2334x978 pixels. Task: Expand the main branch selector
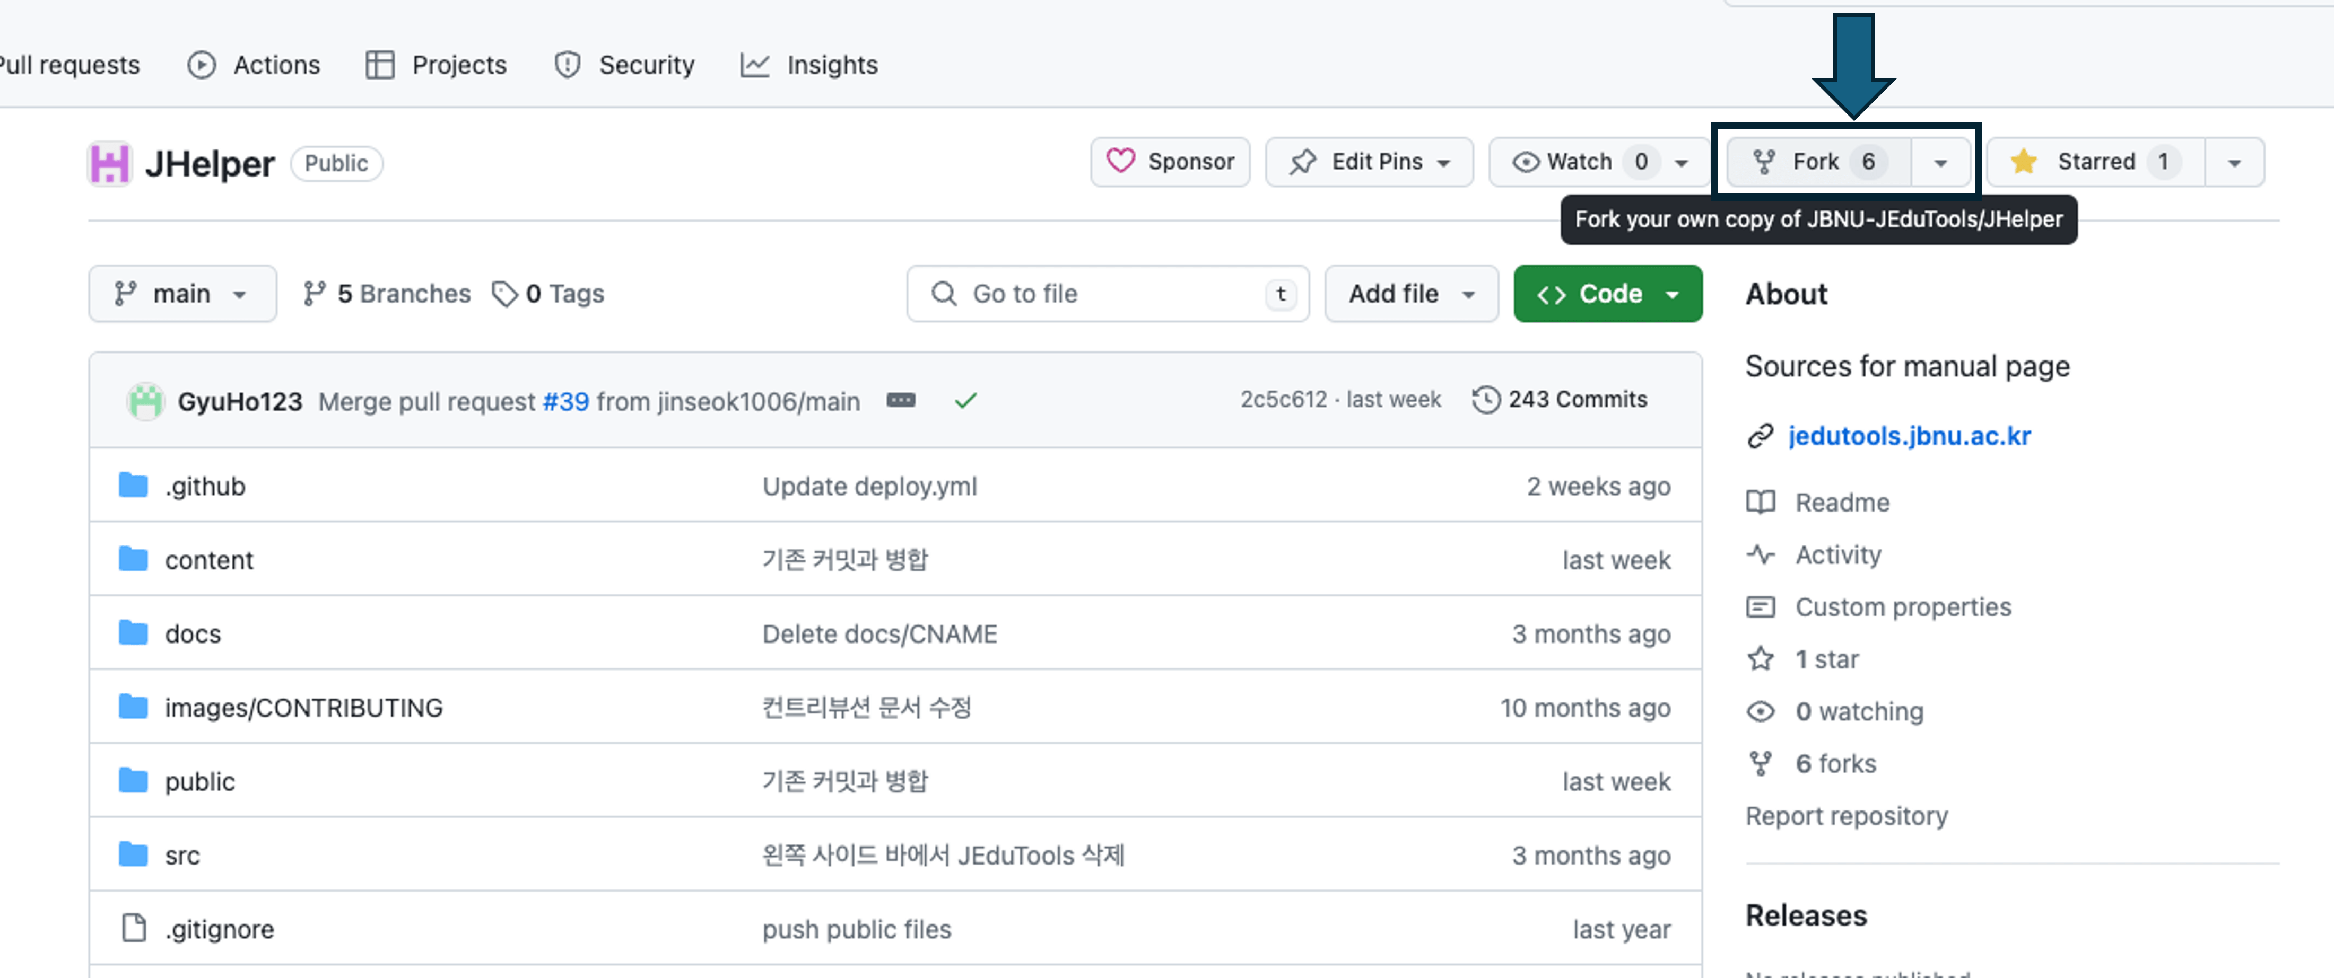[181, 294]
